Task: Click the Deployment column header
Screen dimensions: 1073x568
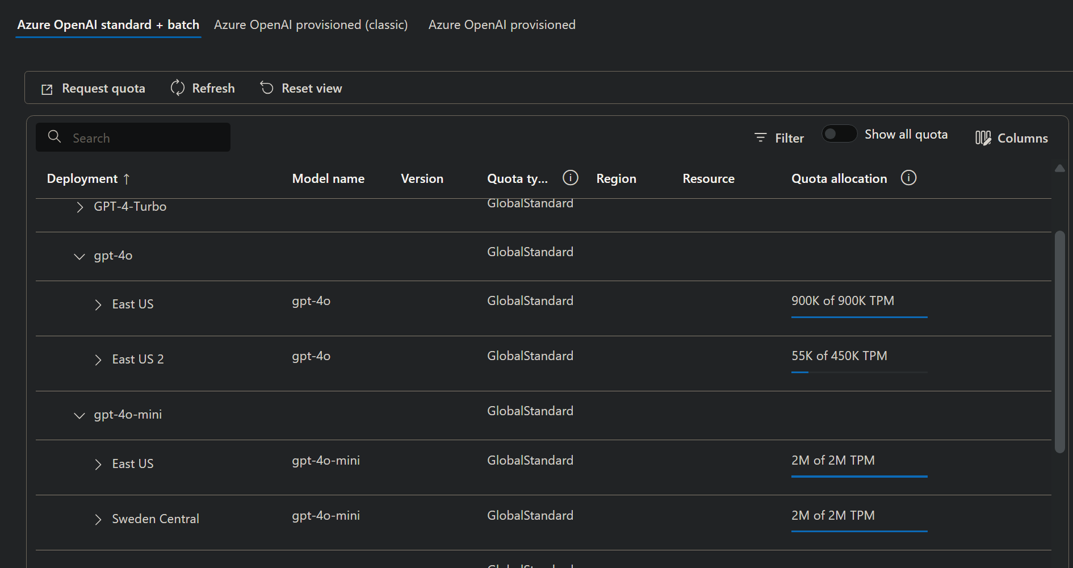Action: pos(82,178)
